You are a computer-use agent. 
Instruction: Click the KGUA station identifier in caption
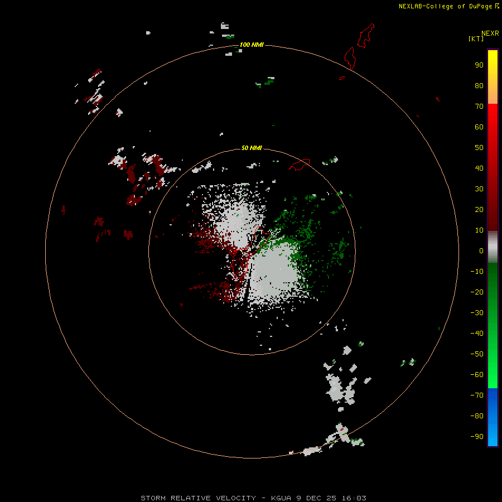283,498
